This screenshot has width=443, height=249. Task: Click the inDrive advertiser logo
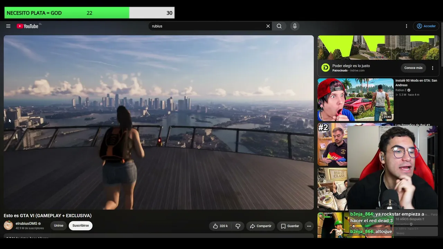coord(325,68)
